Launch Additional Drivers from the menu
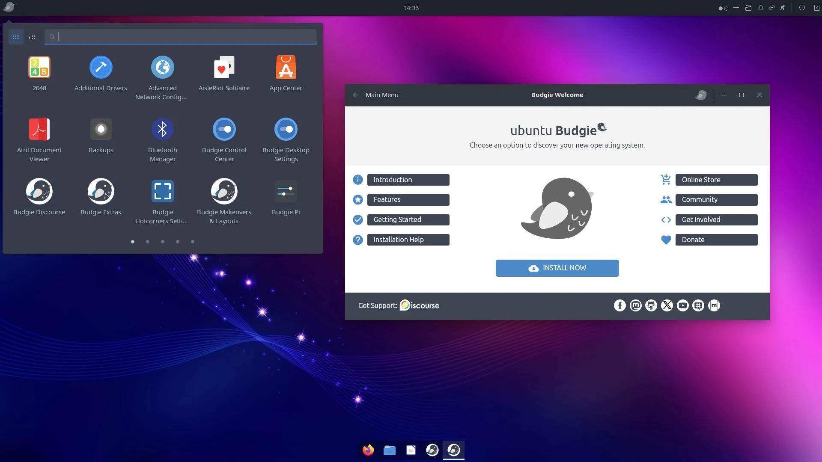822x462 pixels. [x=101, y=68]
